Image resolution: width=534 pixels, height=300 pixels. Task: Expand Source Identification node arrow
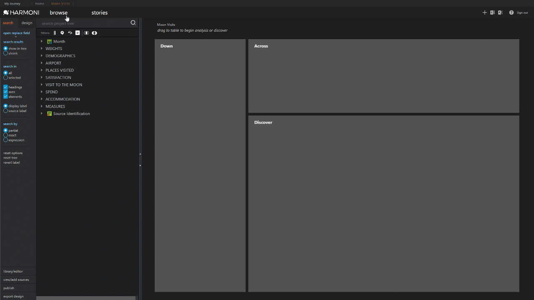pyautogui.click(x=42, y=113)
